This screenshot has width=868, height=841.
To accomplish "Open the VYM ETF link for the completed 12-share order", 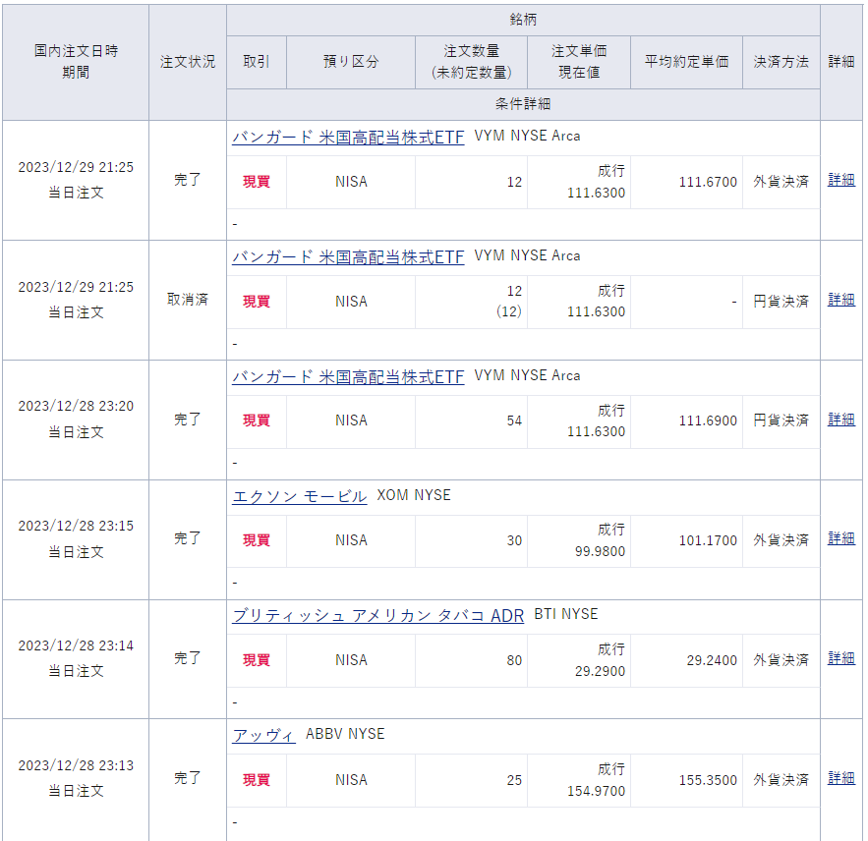I will [x=348, y=137].
